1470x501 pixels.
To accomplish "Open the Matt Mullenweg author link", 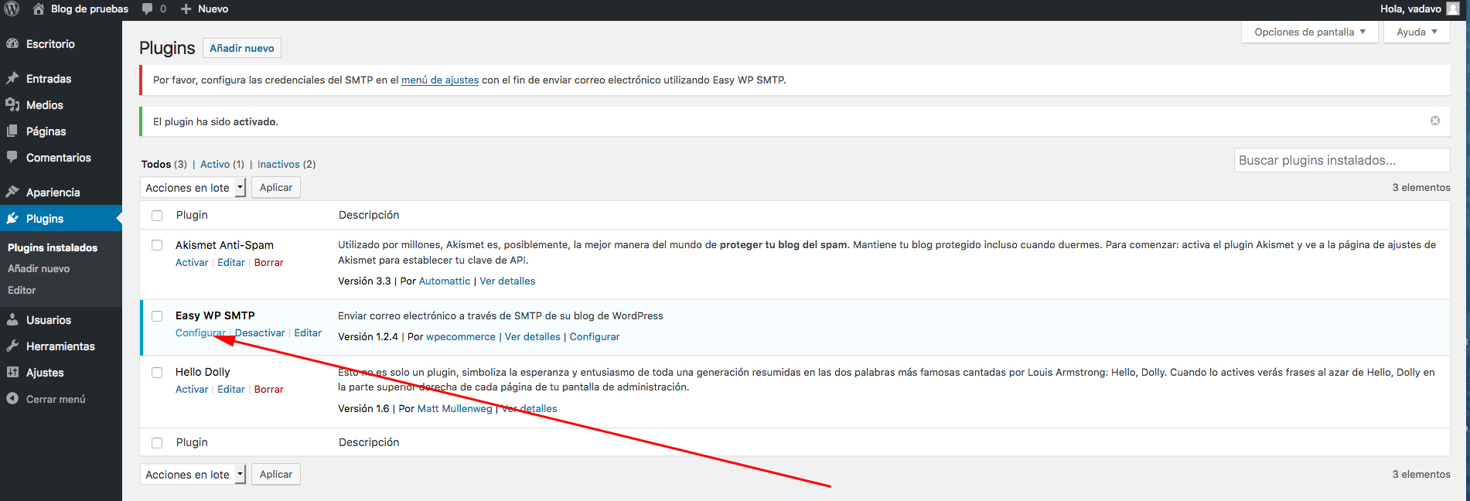I will pyautogui.click(x=455, y=409).
